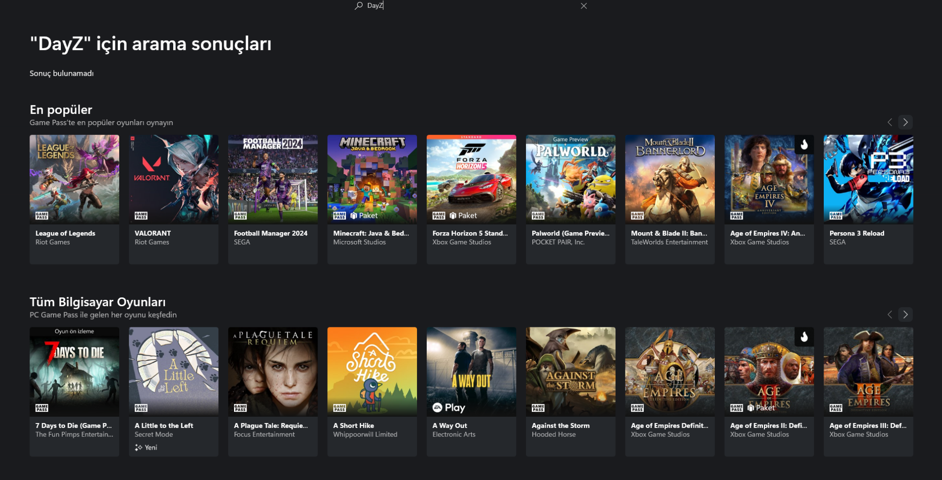
Task: Show previous En popüler games
Action: (x=890, y=122)
